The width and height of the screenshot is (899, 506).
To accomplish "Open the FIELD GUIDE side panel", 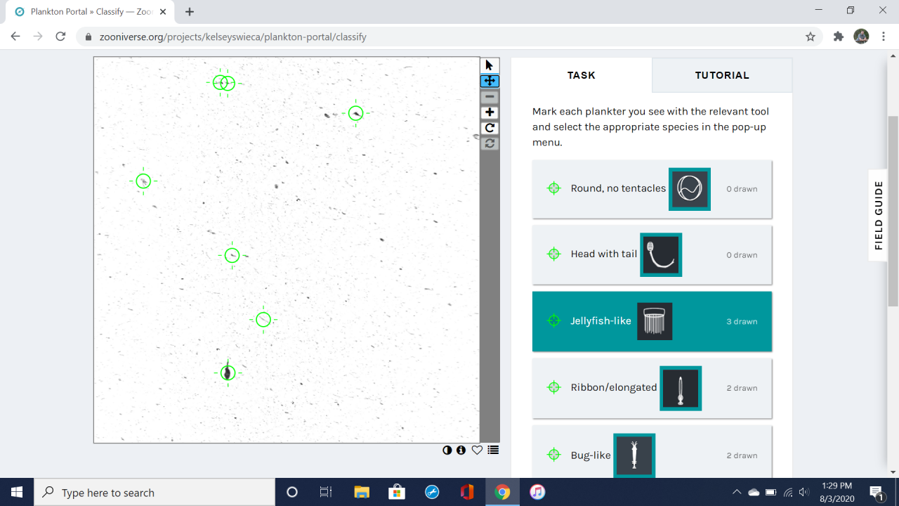I will (879, 215).
